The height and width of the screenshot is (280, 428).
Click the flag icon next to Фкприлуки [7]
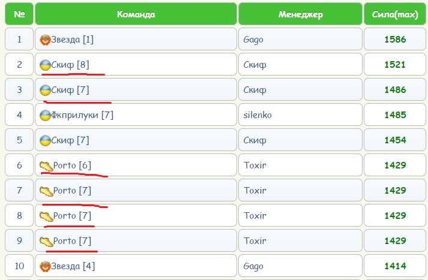pyautogui.click(x=45, y=115)
